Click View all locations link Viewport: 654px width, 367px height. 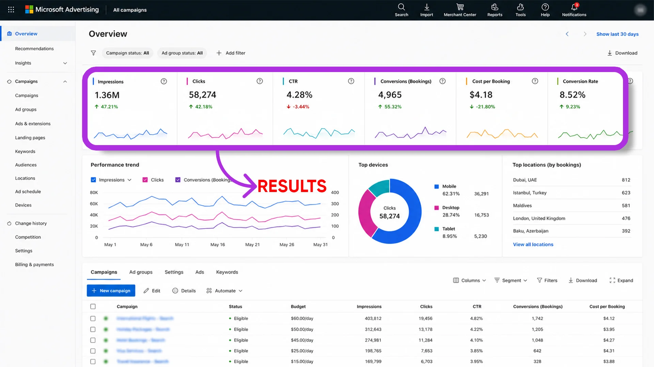coord(533,244)
